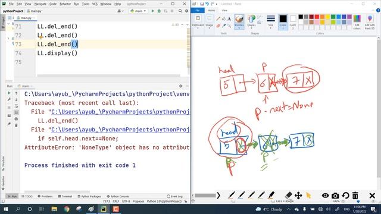Show hidden system tray icons
Screen dimensions: 381x214
(288, 209)
